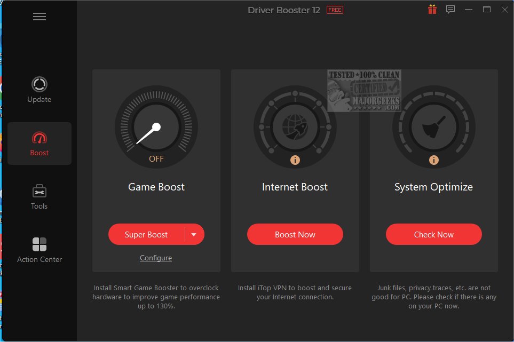Open the Configure link
Viewport: 514px width, 342px height.
coord(156,258)
